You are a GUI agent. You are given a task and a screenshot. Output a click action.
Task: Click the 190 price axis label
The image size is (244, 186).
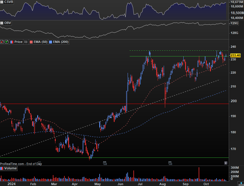(x=233, y=116)
